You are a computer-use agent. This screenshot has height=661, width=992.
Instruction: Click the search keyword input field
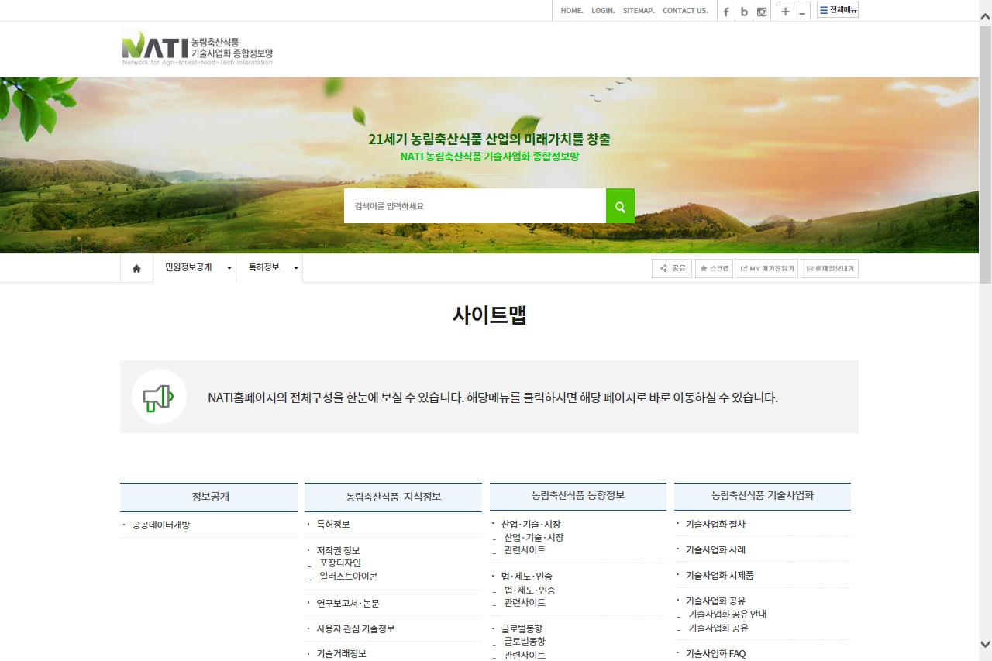[474, 206]
